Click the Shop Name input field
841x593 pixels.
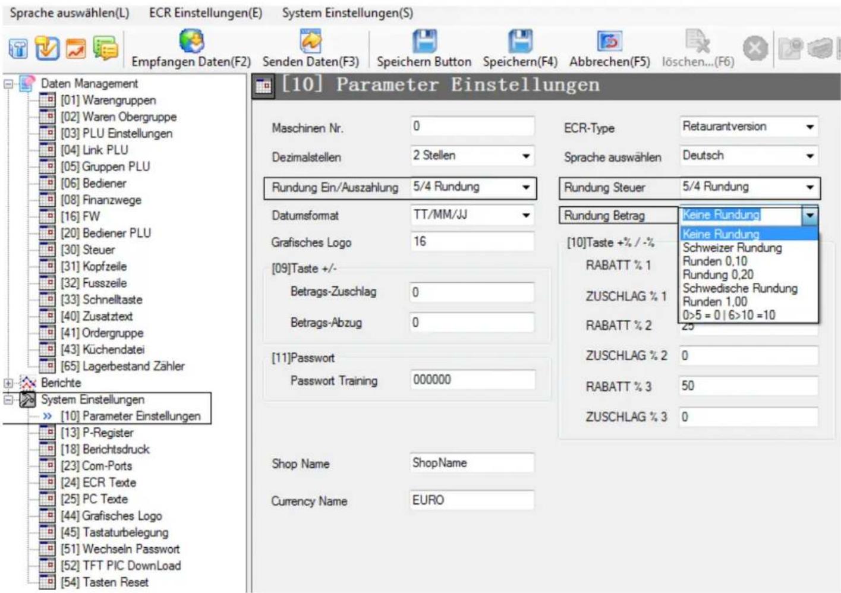472,463
